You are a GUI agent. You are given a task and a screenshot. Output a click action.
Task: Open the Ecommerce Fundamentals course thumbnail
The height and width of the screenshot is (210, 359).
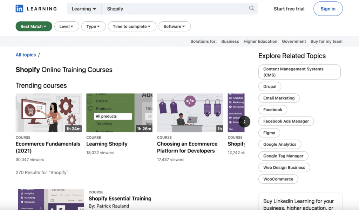tap(48, 112)
